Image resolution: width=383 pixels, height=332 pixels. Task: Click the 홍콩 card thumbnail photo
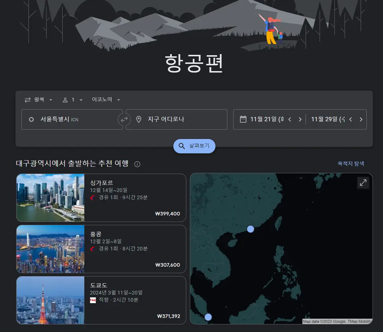point(50,249)
